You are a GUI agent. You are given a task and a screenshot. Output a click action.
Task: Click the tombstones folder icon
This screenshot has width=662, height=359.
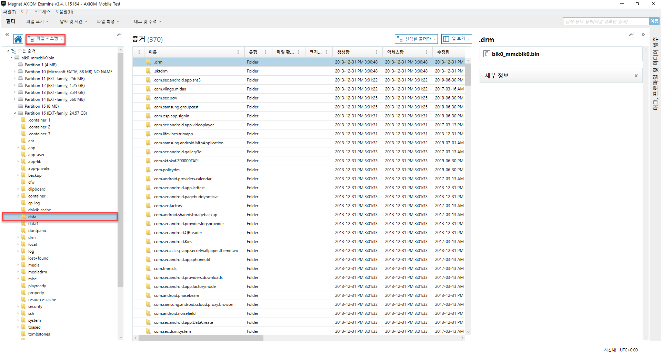tap(23, 334)
